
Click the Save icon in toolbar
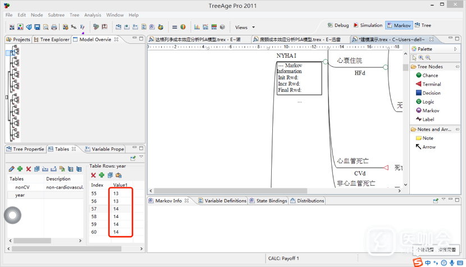pyautogui.click(x=37, y=26)
